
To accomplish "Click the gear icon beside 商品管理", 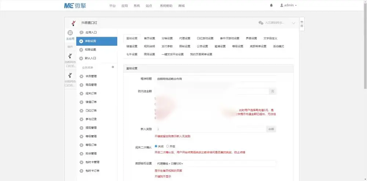I will (x=81, y=85).
